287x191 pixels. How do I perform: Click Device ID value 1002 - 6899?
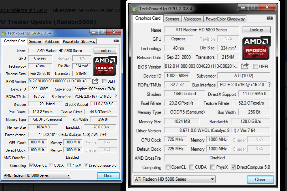[x=177, y=75]
